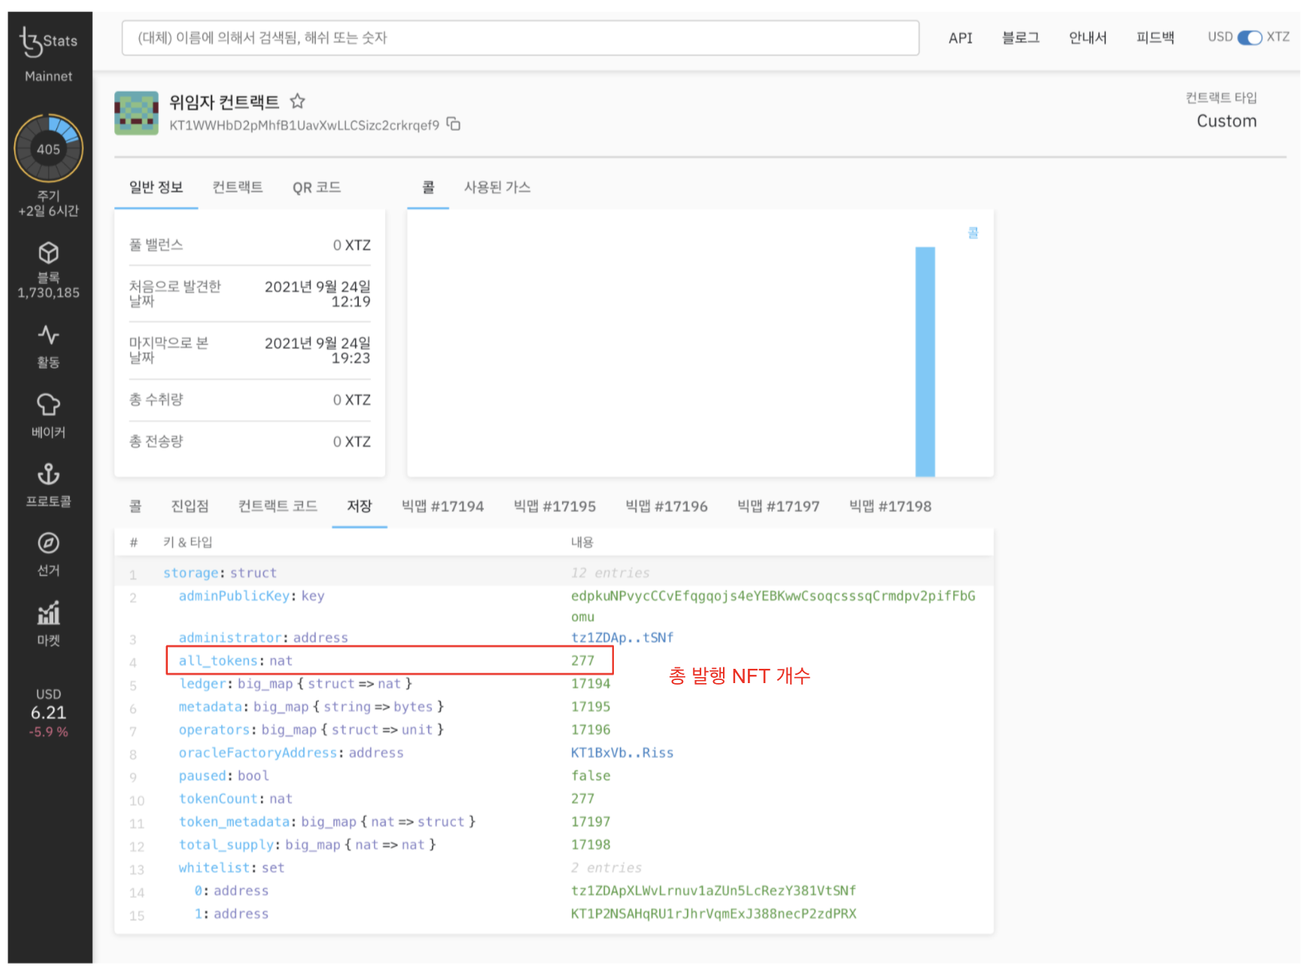
Task: Open metadata big_map value 17195
Action: tap(591, 707)
